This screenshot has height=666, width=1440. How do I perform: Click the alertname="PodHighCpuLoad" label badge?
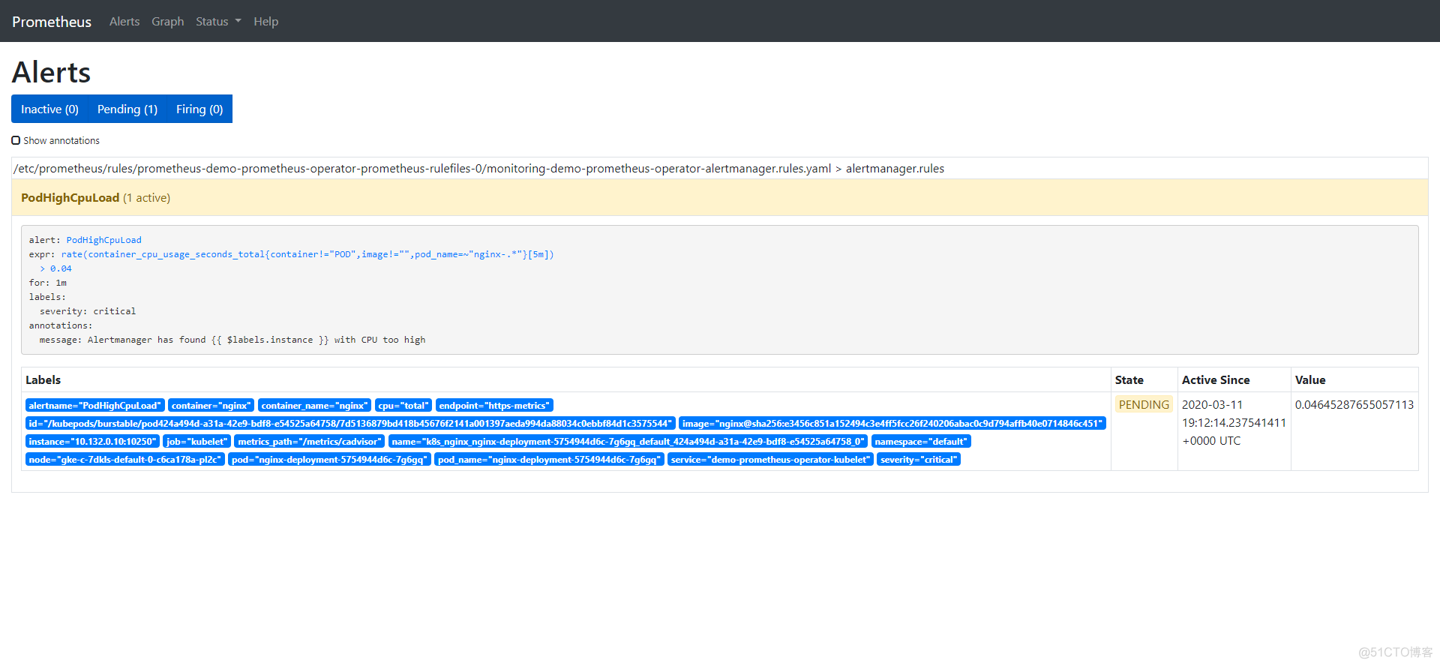coord(94,406)
